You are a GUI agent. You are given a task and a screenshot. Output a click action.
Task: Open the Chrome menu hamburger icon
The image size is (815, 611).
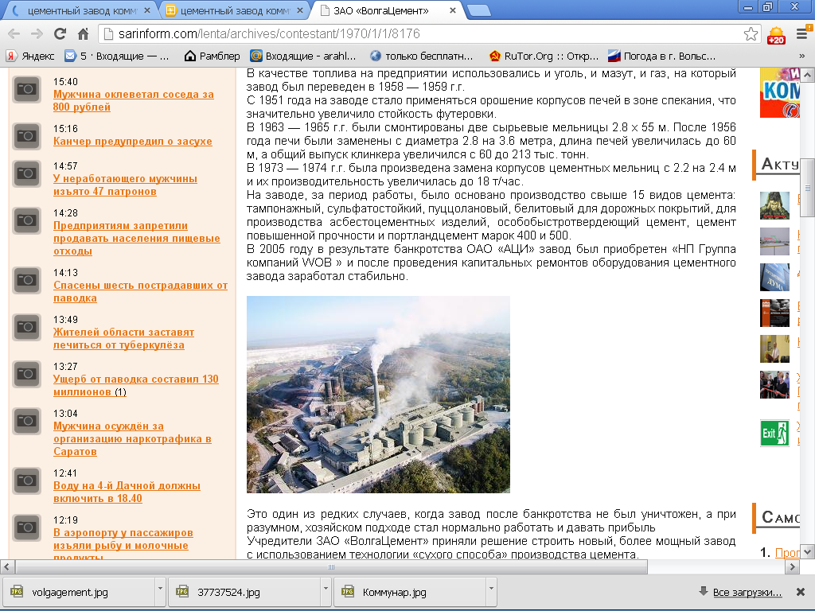[802, 34]
